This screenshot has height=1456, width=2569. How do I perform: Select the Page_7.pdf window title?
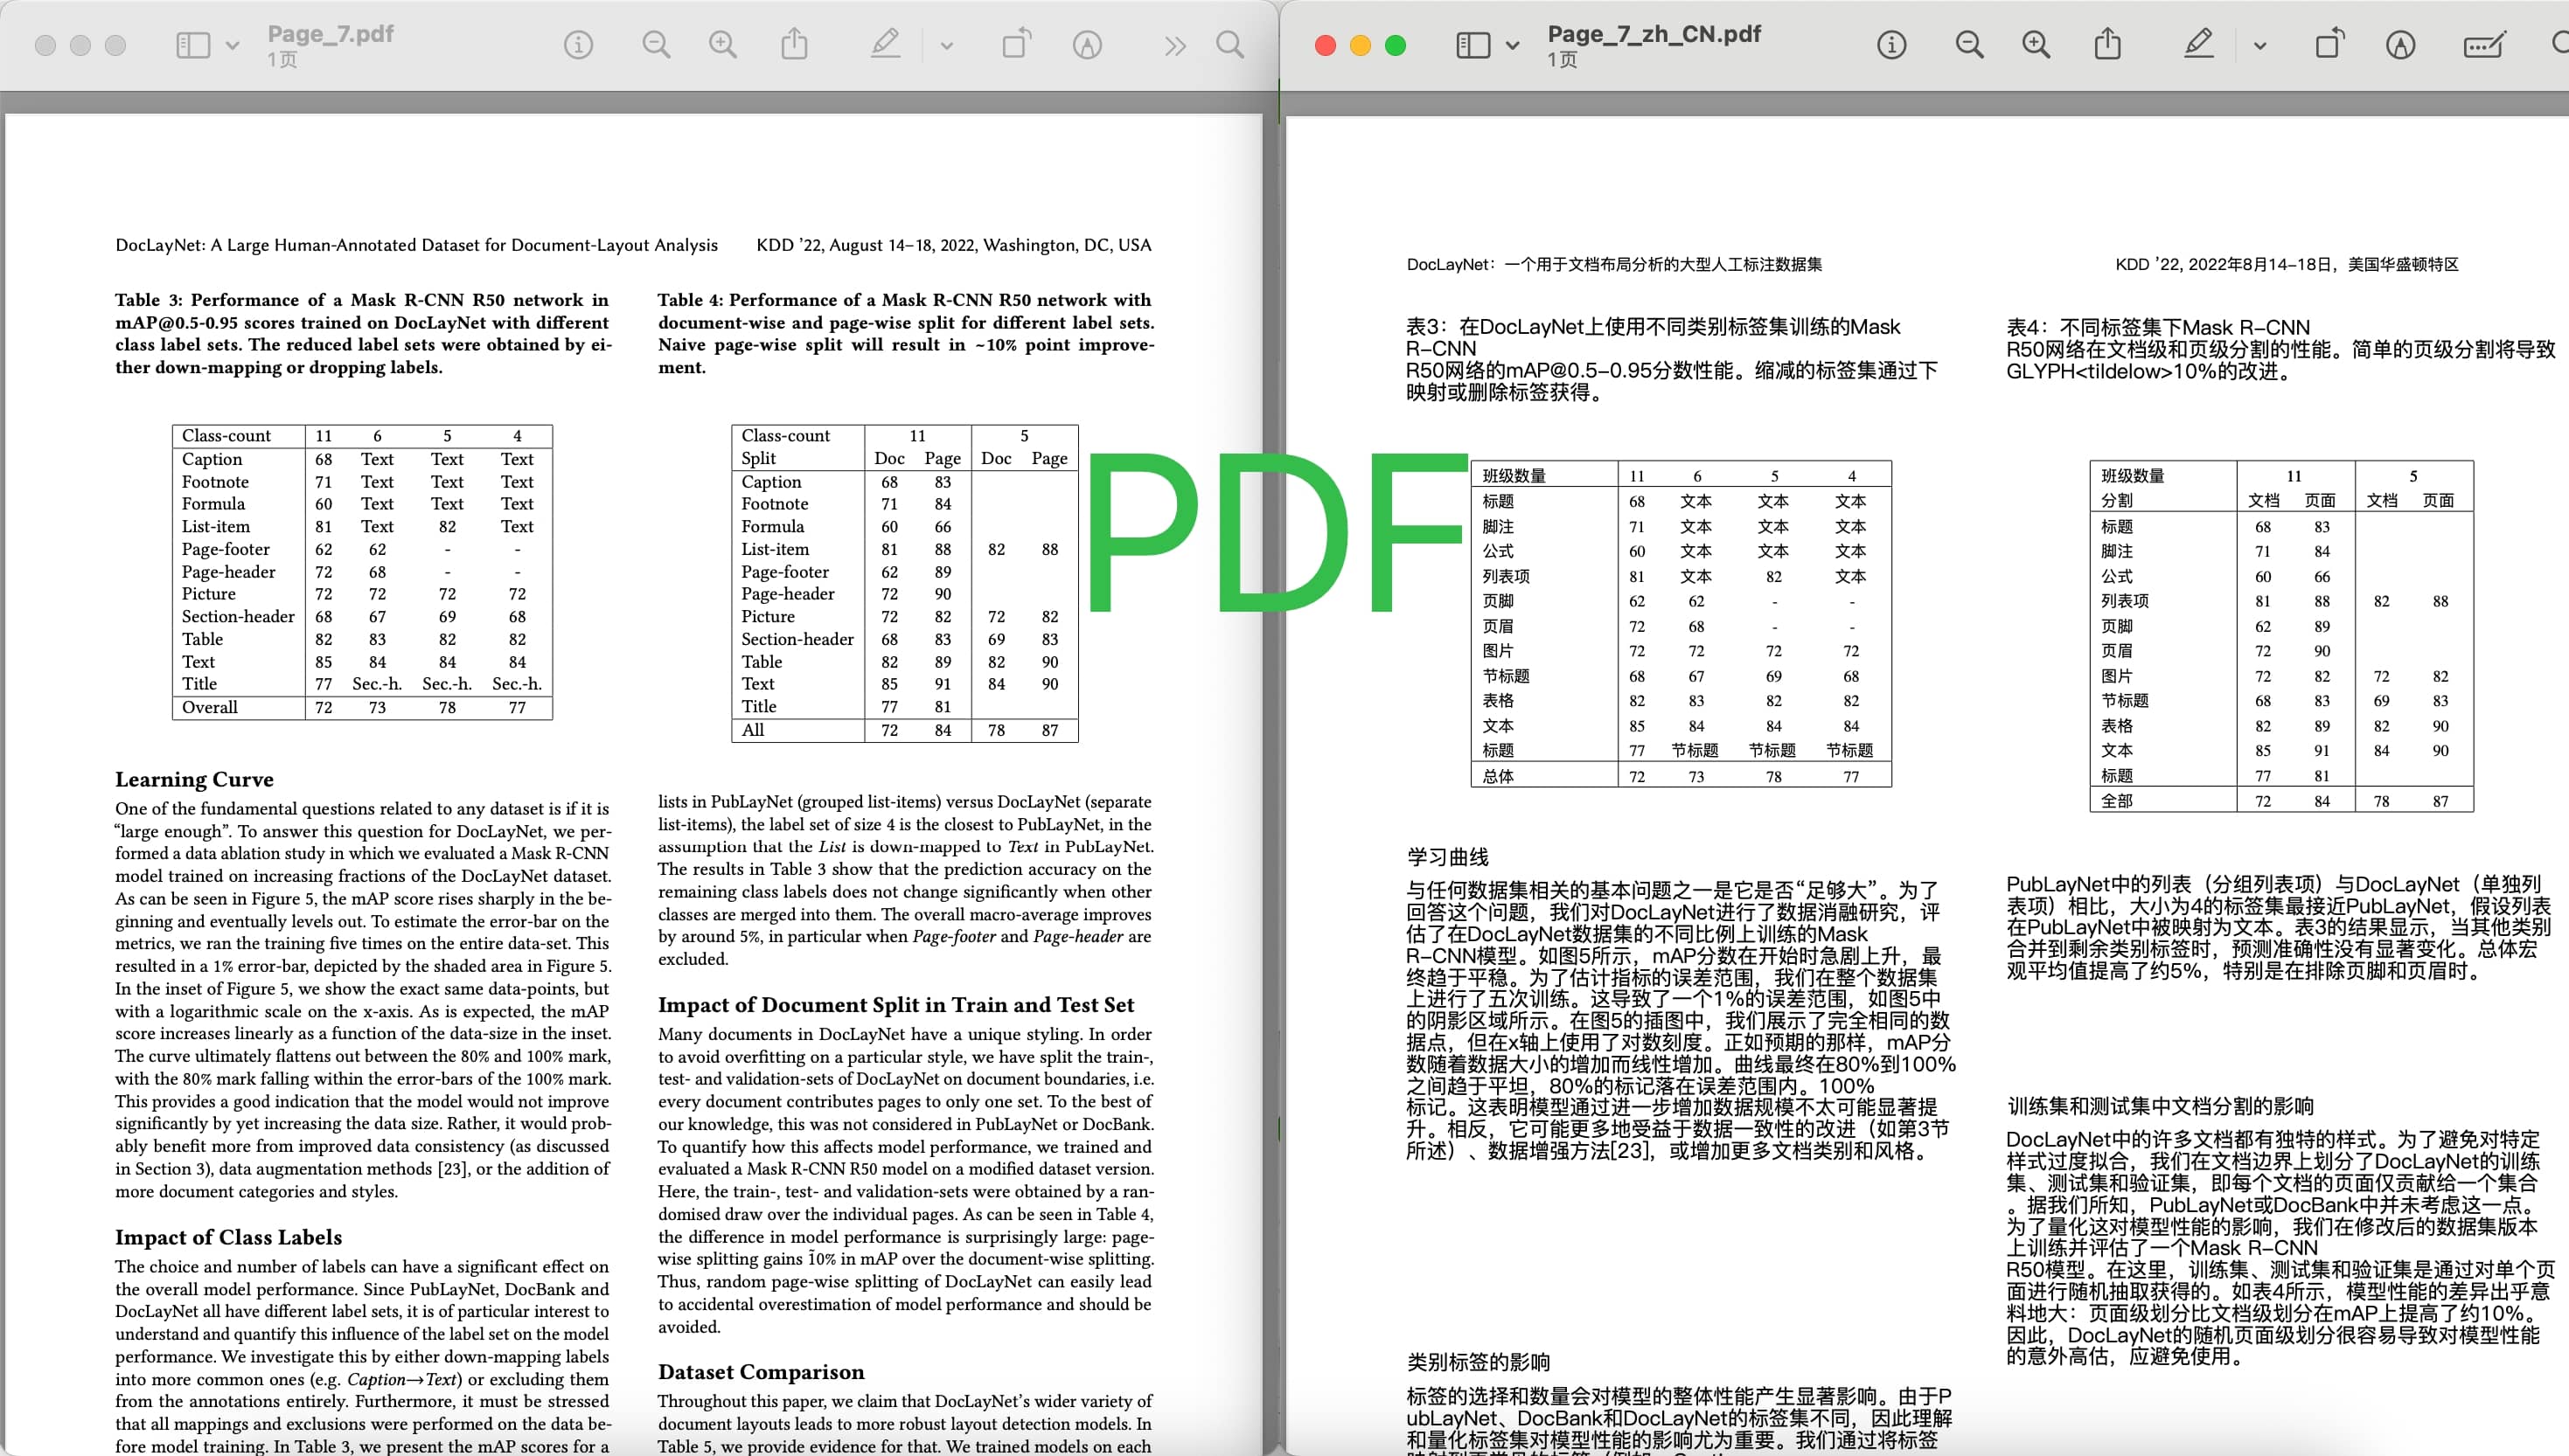331,33
